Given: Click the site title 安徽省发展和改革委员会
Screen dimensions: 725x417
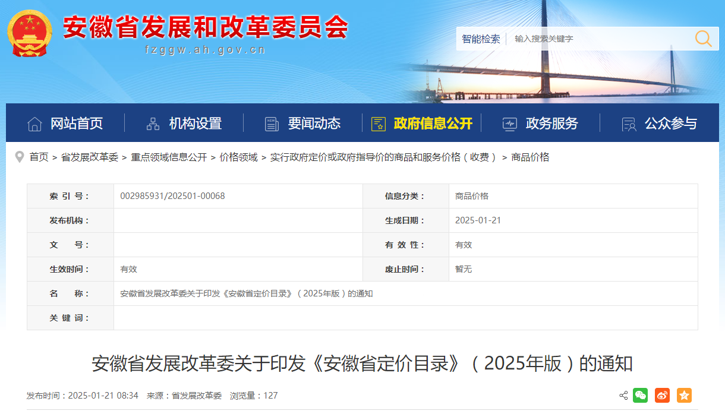Looking at the screenshot, I should point(206,26).
